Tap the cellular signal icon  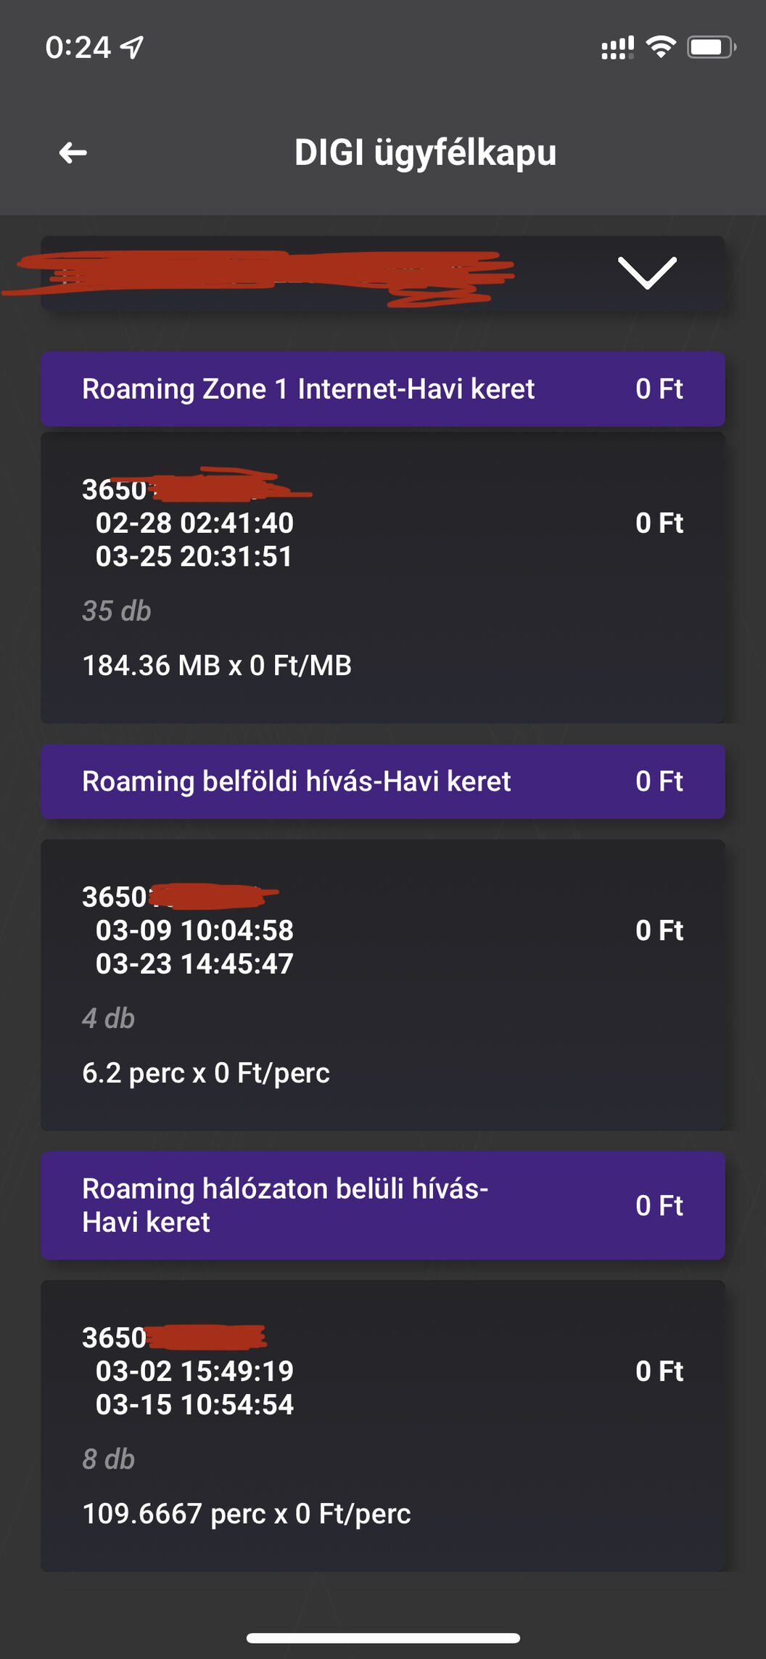tap(617, 48)
